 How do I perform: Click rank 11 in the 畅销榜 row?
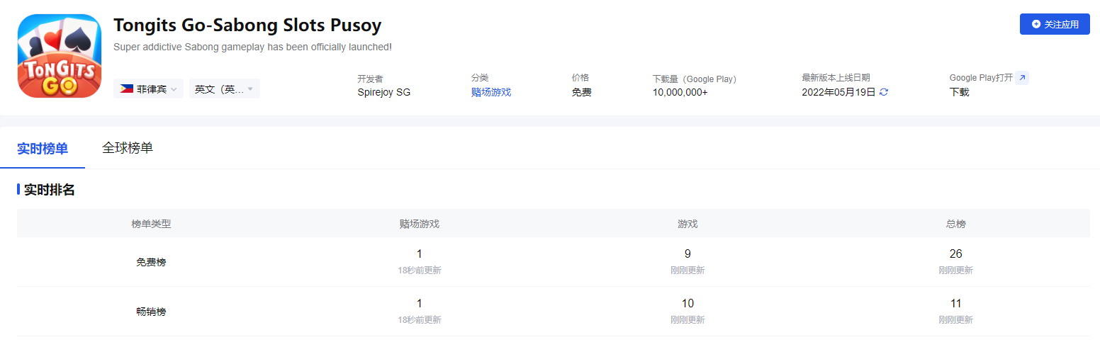coord(956,303)
